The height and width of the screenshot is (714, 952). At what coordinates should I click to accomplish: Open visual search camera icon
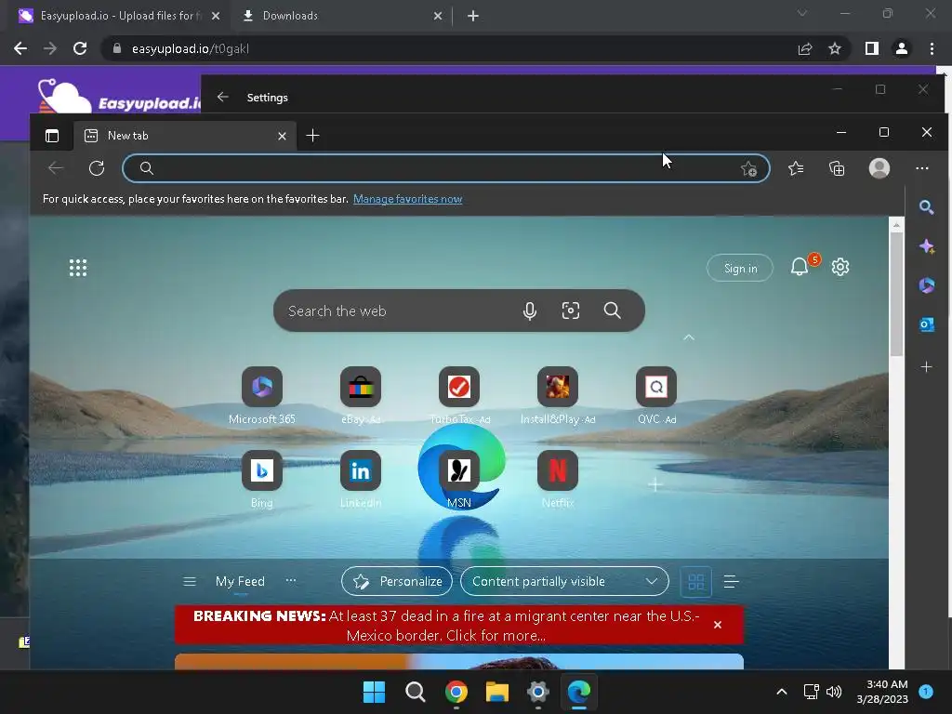point(571,311)
